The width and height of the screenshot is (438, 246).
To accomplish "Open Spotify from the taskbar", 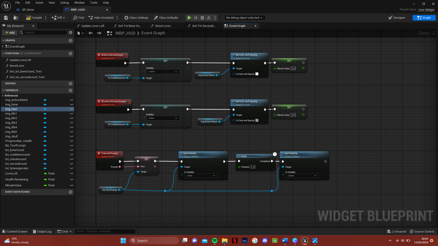I will point(214,240).
